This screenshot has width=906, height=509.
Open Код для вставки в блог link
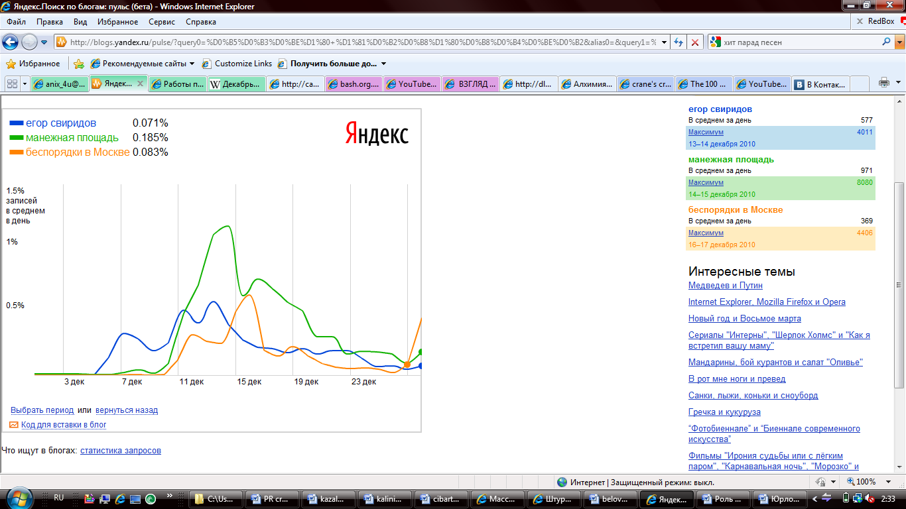pos(64,425)
